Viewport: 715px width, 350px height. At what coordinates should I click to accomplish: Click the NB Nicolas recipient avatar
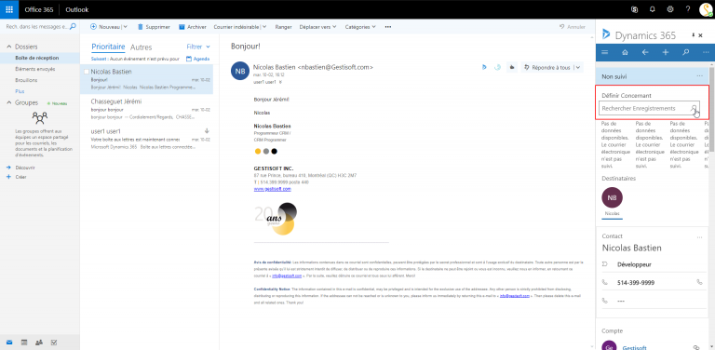[612, 197]
